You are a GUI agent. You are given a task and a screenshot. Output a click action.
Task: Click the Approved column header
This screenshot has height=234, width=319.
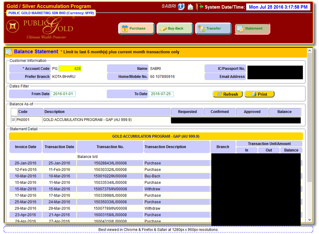[x=252, y=111]
